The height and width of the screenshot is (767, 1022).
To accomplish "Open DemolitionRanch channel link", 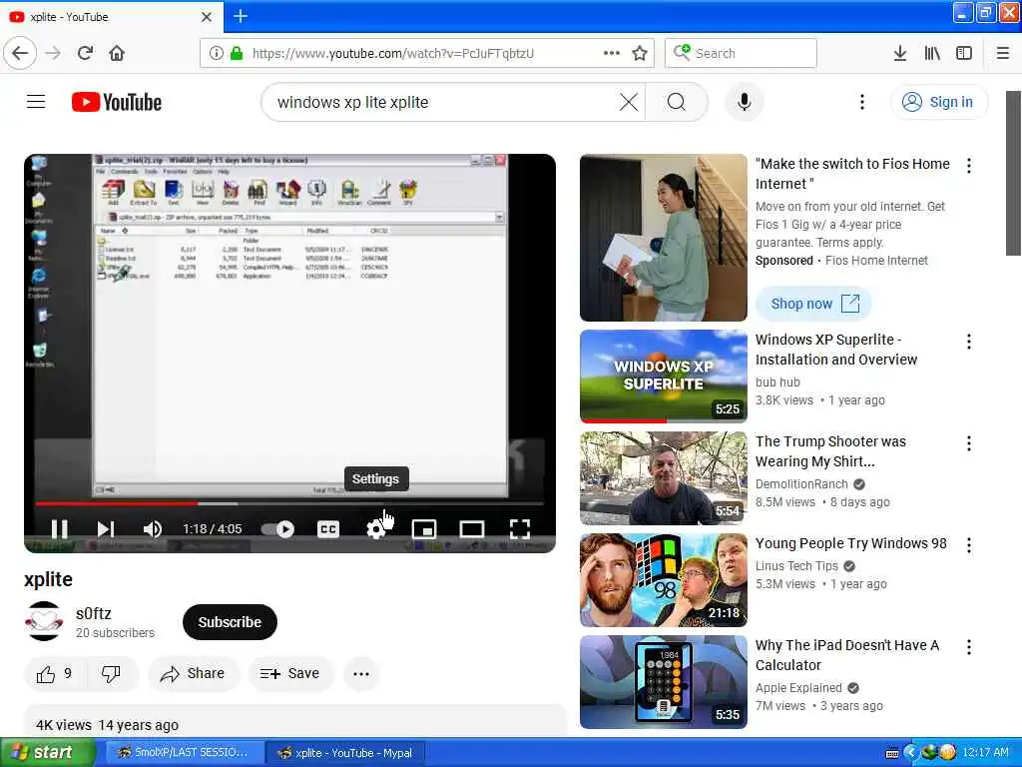I will pyautogui.click(x=801, y=484).
